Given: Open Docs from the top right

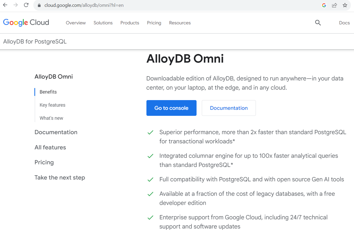Looking at the screenshot, I should 344,23.
